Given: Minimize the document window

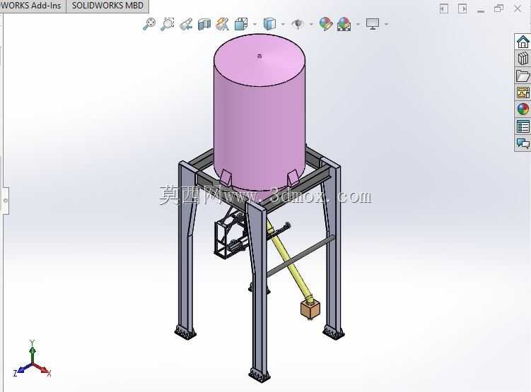Looking at the screenshot, I should click(481, 11).
